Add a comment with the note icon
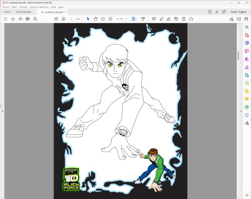 pyautogui.click(x=154, y=19)
